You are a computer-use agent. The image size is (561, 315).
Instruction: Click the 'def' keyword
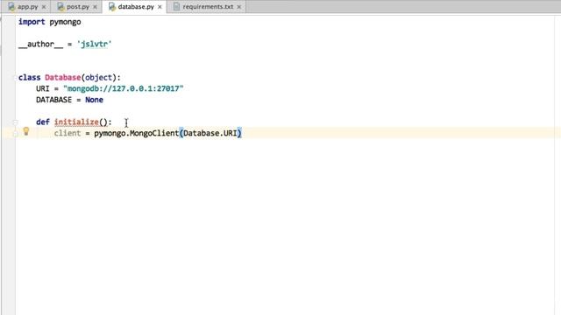click(43, 122)
